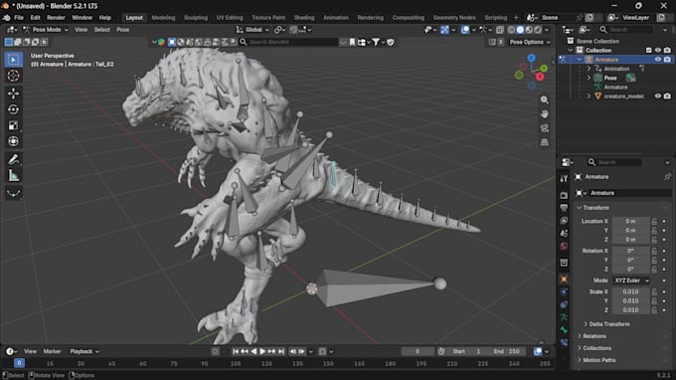This screenshot has width=676, height=380.
Task: Switch to the Sculpting workspace tab
Action: (x=196, y=18)
